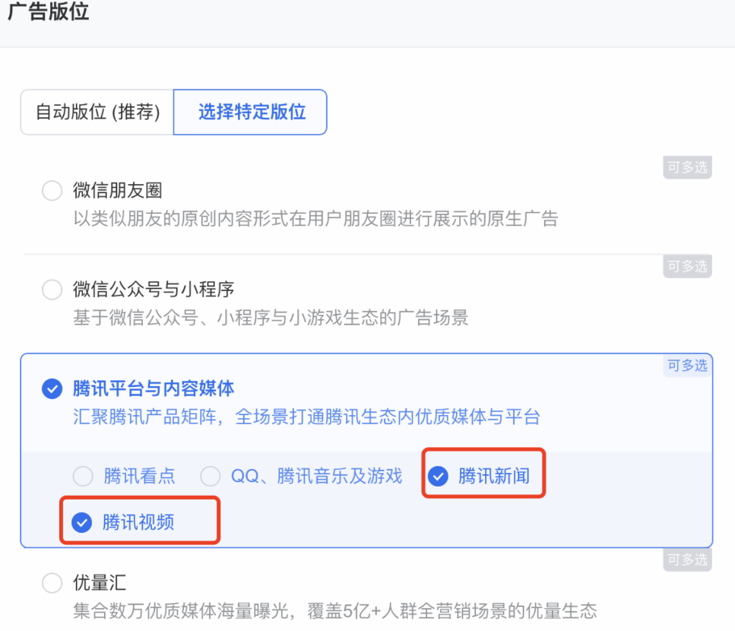The width and height of the screenshot is (735, 631).
Task: Click the 可多选 badge above 优量汇
Action: pyautogui.click(x=686, y=560)
